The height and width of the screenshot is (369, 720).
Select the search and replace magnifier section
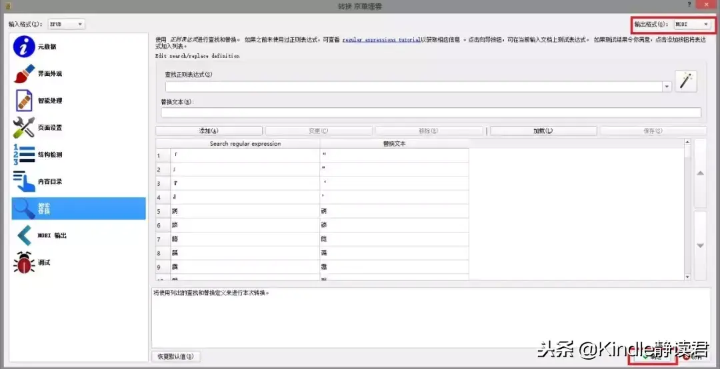coord(79,209)
